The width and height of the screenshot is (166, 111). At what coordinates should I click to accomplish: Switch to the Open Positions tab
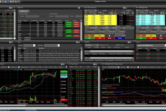89,60
